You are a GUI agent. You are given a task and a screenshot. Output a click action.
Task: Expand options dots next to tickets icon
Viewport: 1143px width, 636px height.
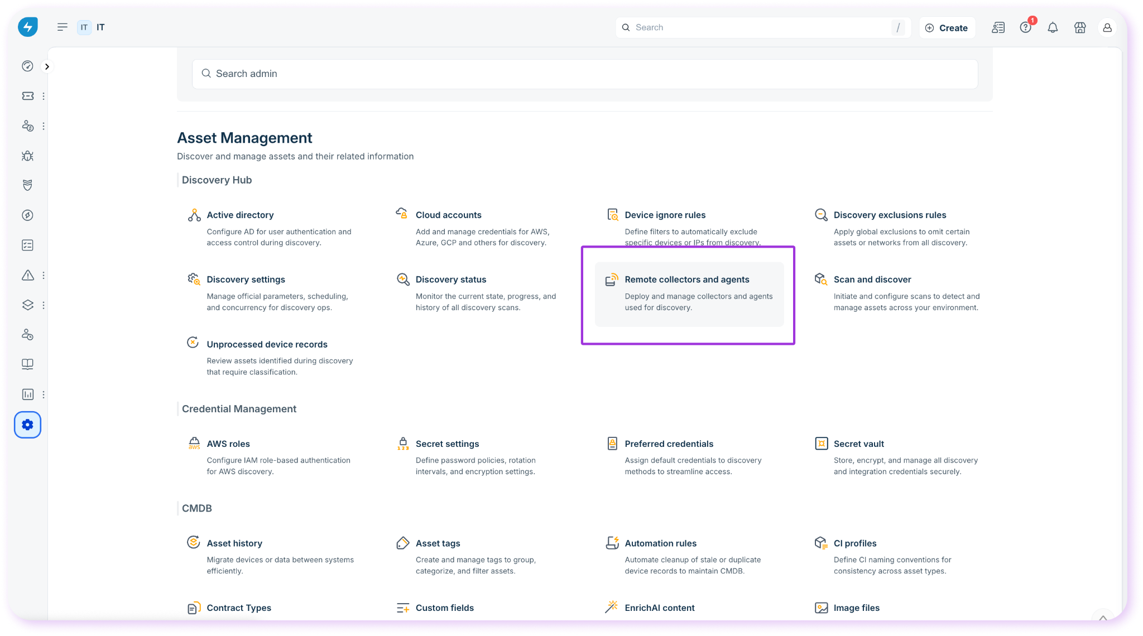tap(44, 96)
